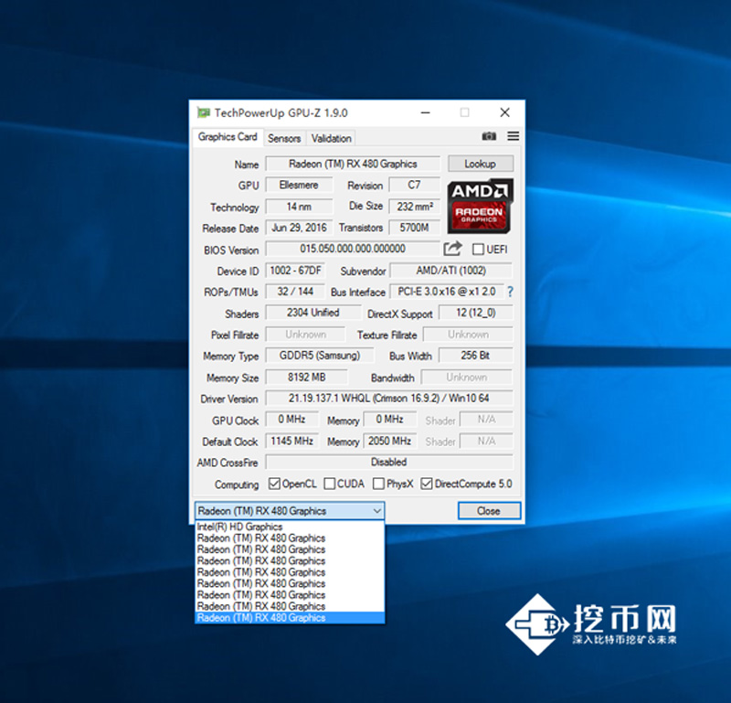Click the Name field value
Screen dimensions: 731x703
click(353, 164)
